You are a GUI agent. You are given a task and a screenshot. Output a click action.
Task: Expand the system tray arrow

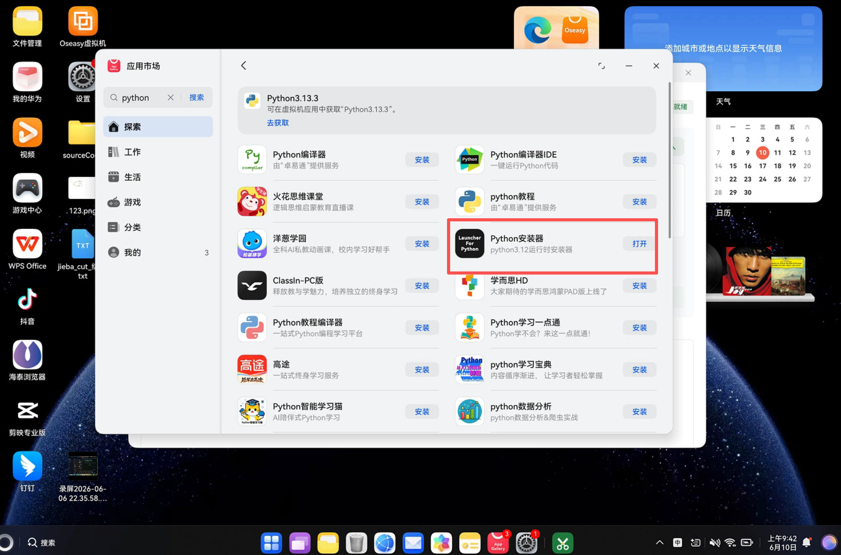[660, 543]
